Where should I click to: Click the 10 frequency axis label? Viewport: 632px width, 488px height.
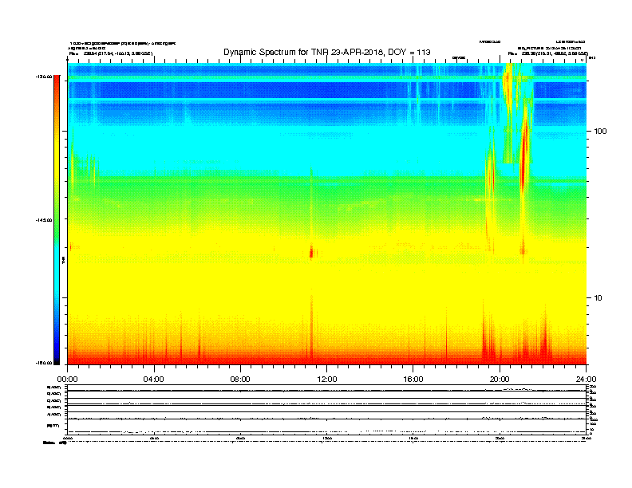[x=598, y=298]
